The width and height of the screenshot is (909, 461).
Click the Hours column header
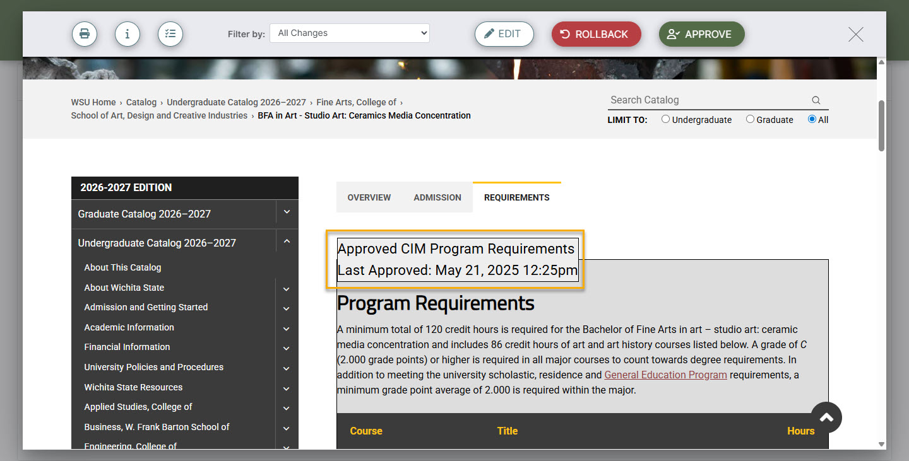click(x=800, y=431)
